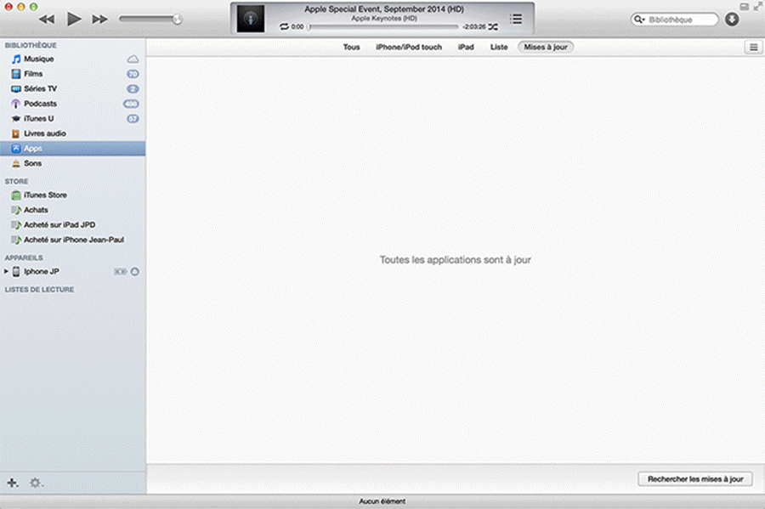Open the add (+) dropdown menu
Viewport: 765px width, 509px height.
[x=12, y=483]
